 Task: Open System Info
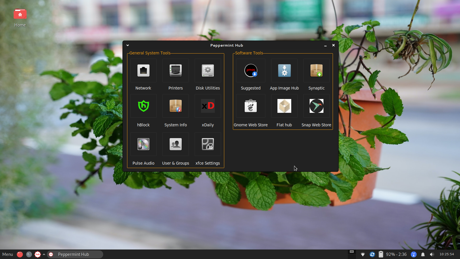coord(176,106)
